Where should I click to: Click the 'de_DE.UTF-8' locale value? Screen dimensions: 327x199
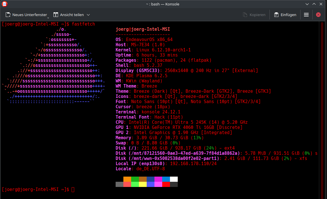coord(151,169)
